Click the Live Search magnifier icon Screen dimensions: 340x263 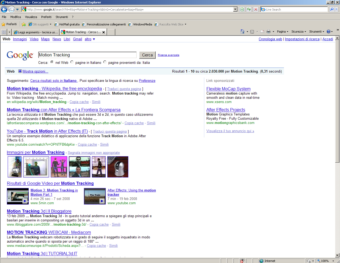pyautogui.click(x=332, y=10)
